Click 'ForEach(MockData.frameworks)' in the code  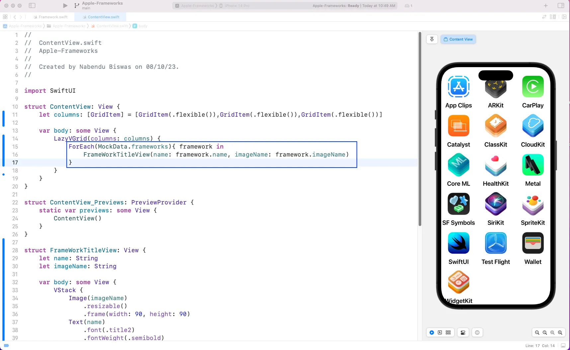(x=120, y=147)
